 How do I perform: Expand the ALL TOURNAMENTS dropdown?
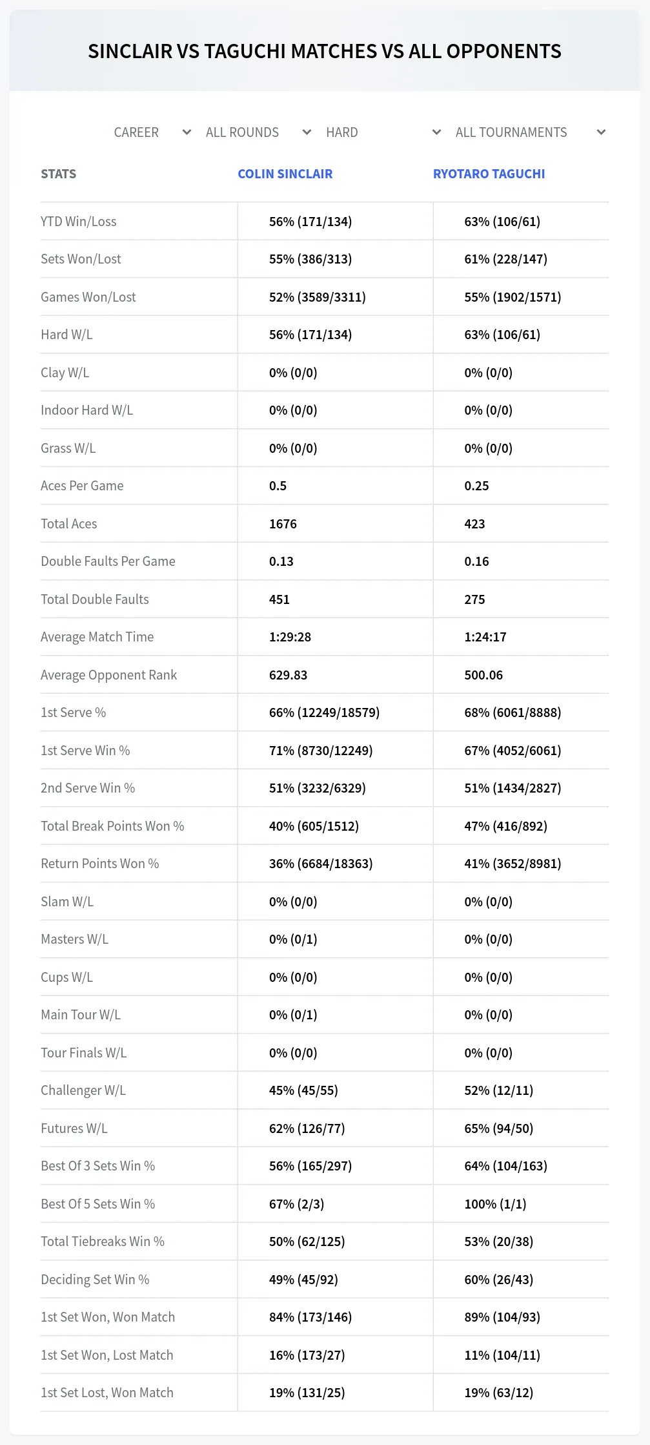coord(530,132)
